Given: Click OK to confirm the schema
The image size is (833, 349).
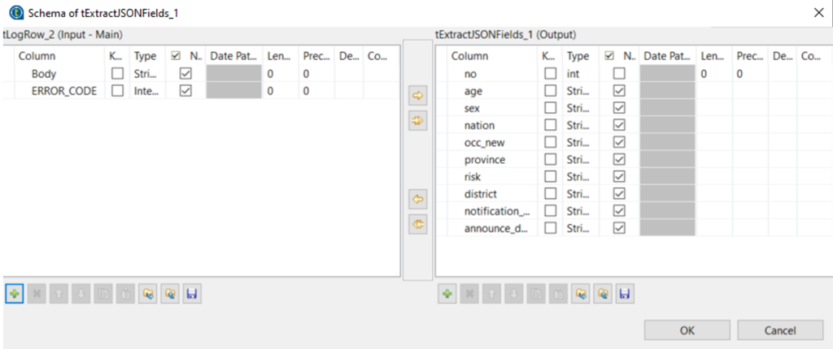Looking at the screenshot, I should (x=687, y=330).
